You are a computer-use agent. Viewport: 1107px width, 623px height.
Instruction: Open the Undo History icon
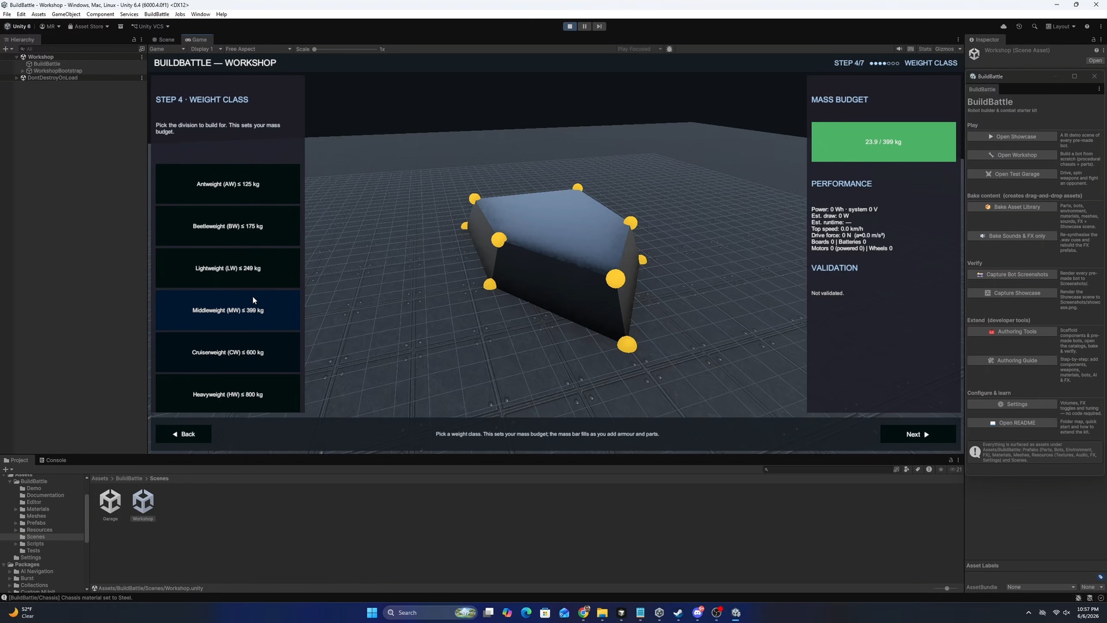coord(1019,27)
